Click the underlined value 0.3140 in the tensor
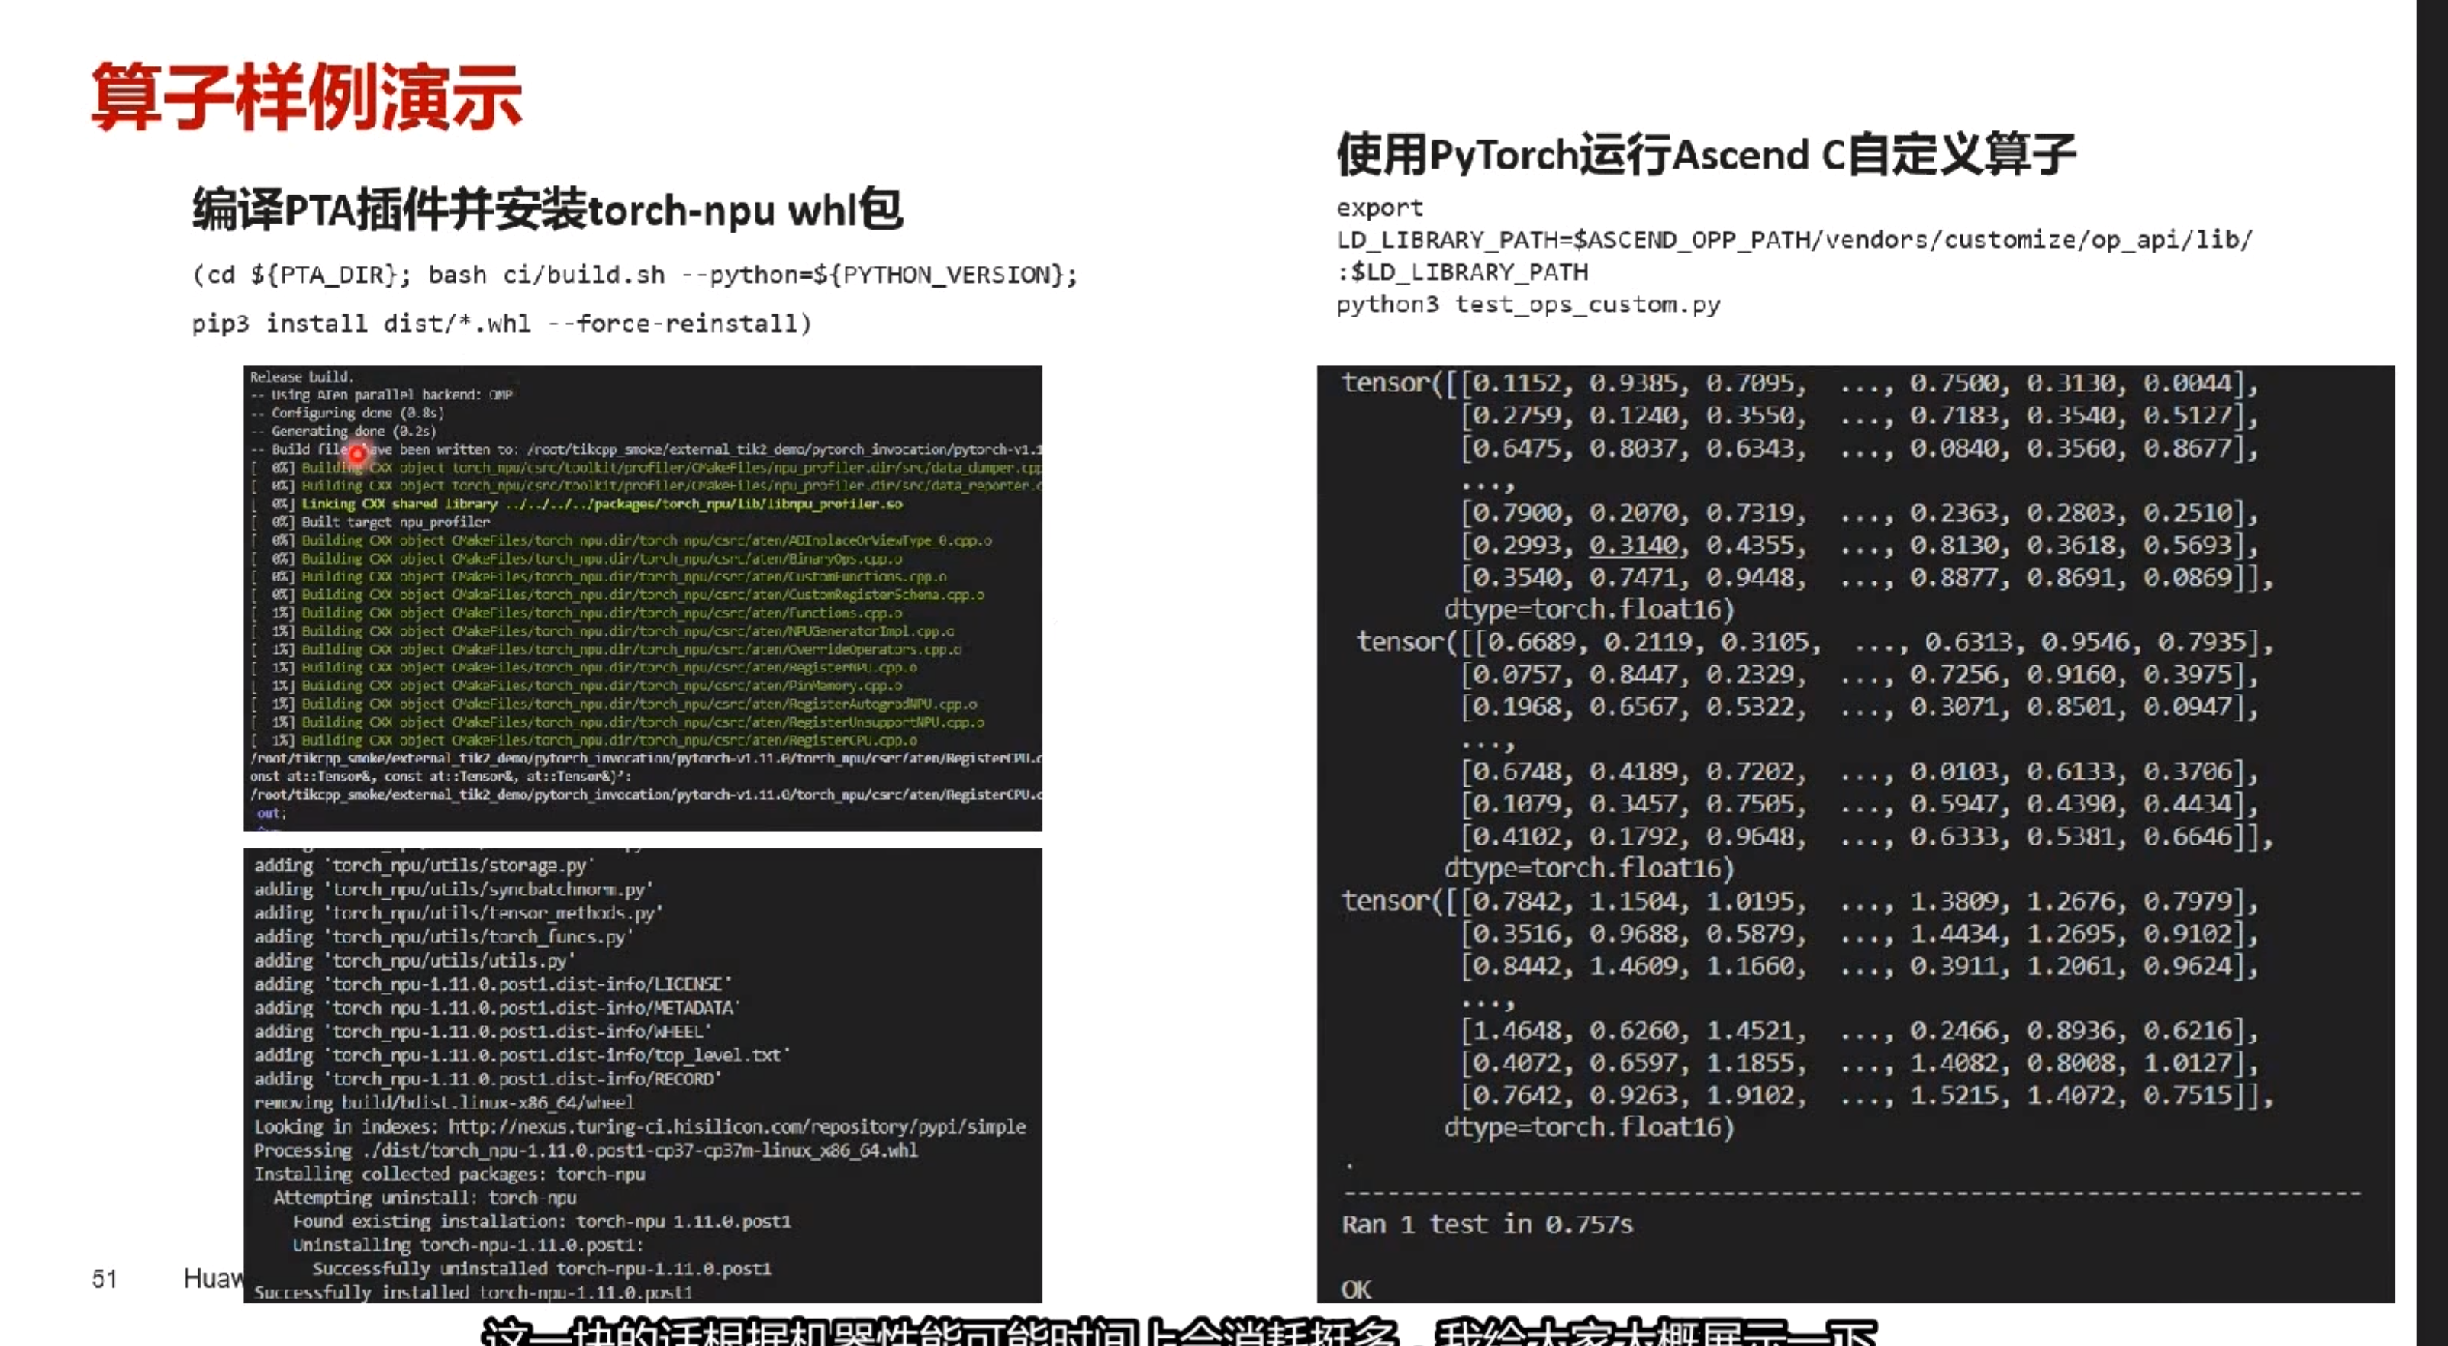The width and height of the screenshot is (2448, 1346). coord(1634,546)
